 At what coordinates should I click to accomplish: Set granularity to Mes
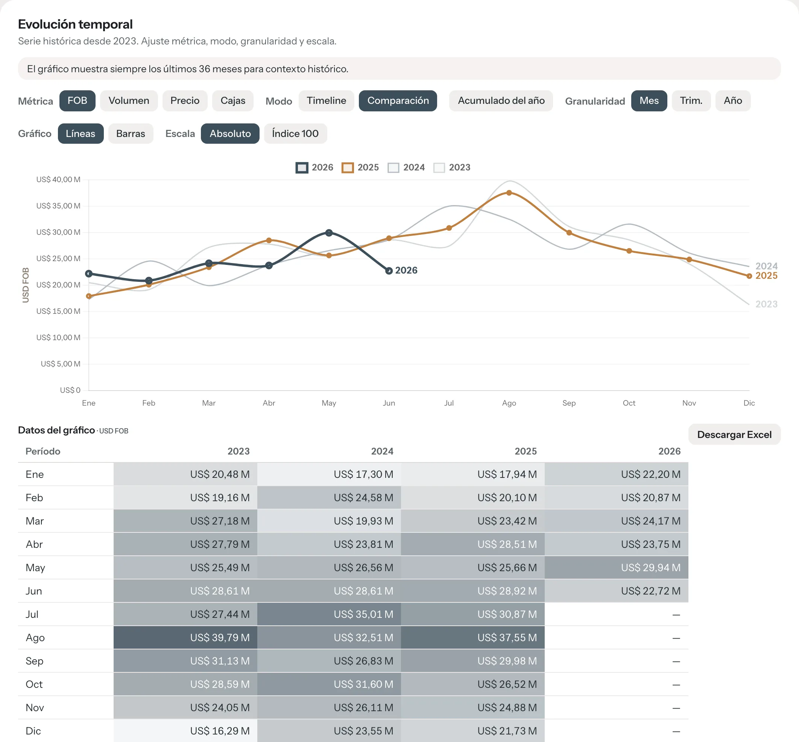[x=649, y=101]
